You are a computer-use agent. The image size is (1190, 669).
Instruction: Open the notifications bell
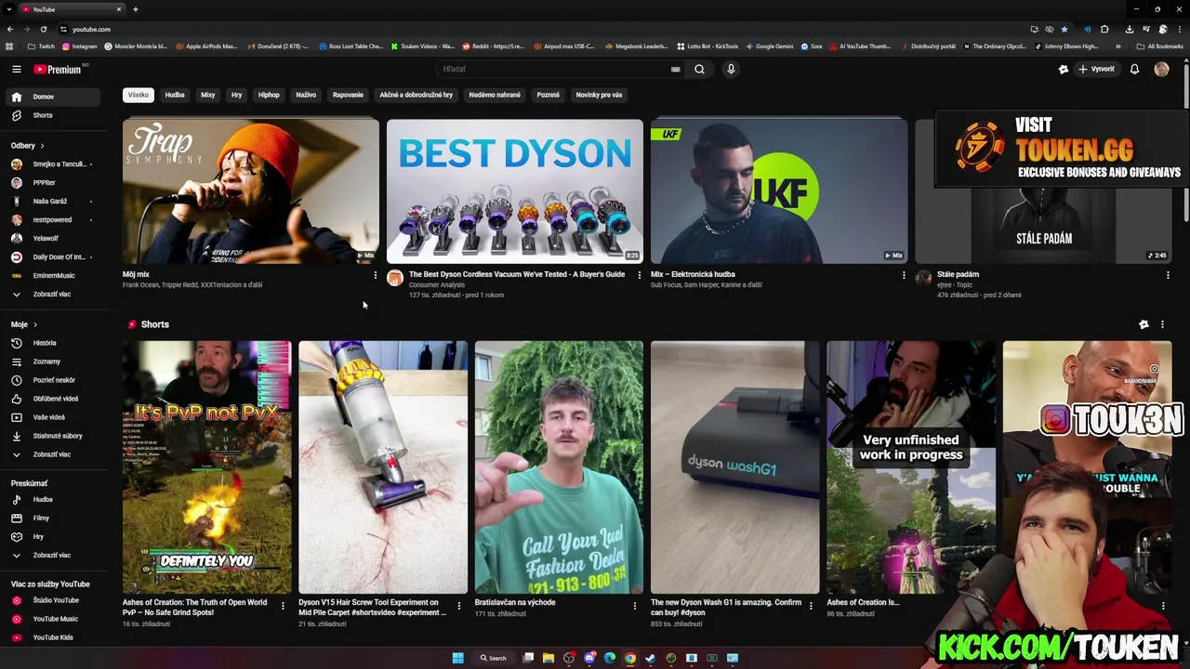1134,69
